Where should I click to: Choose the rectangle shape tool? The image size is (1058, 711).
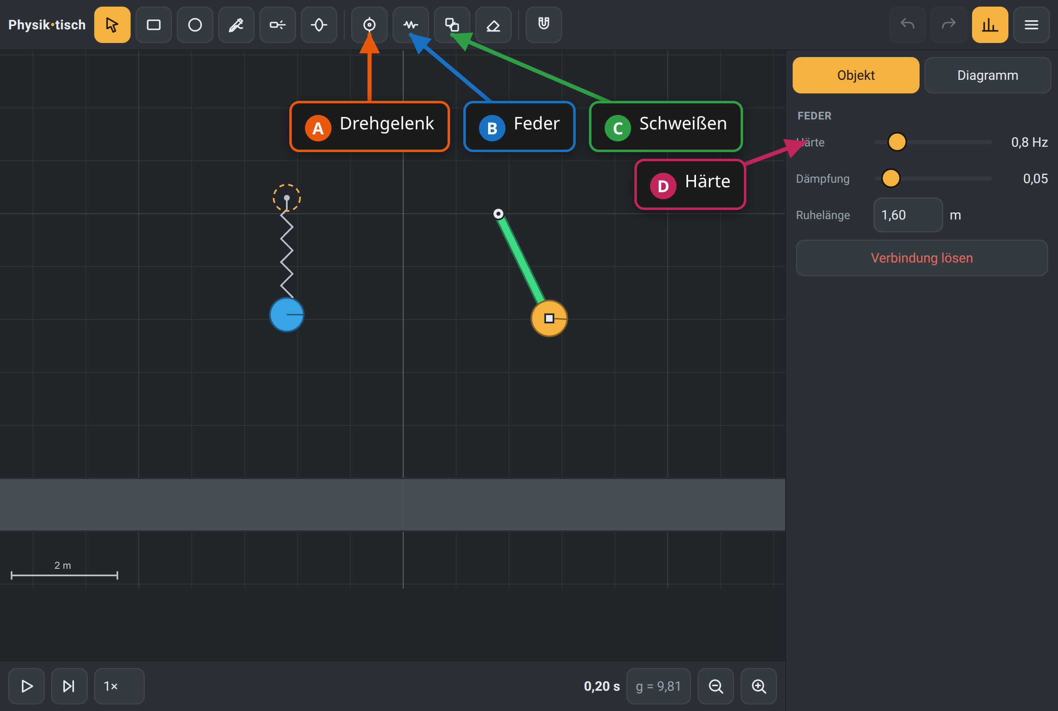(154, 24)
